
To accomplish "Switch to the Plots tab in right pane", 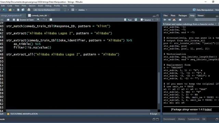I will [x=173, y=15].
